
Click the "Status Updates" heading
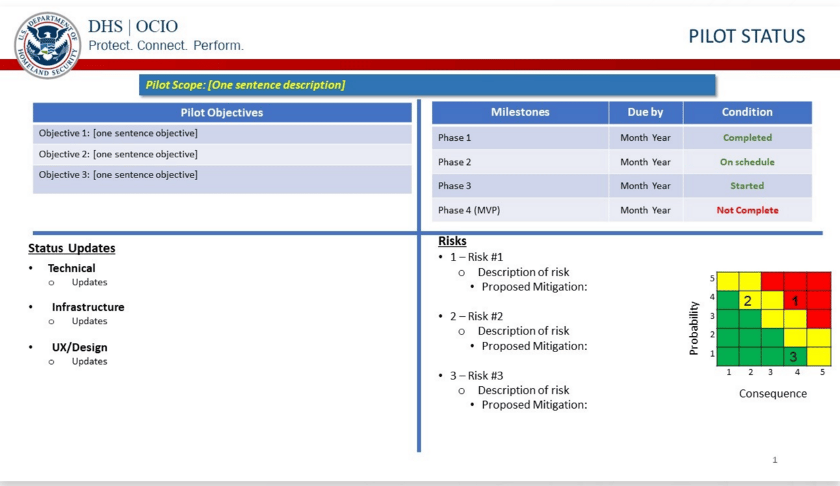[72, 248]
